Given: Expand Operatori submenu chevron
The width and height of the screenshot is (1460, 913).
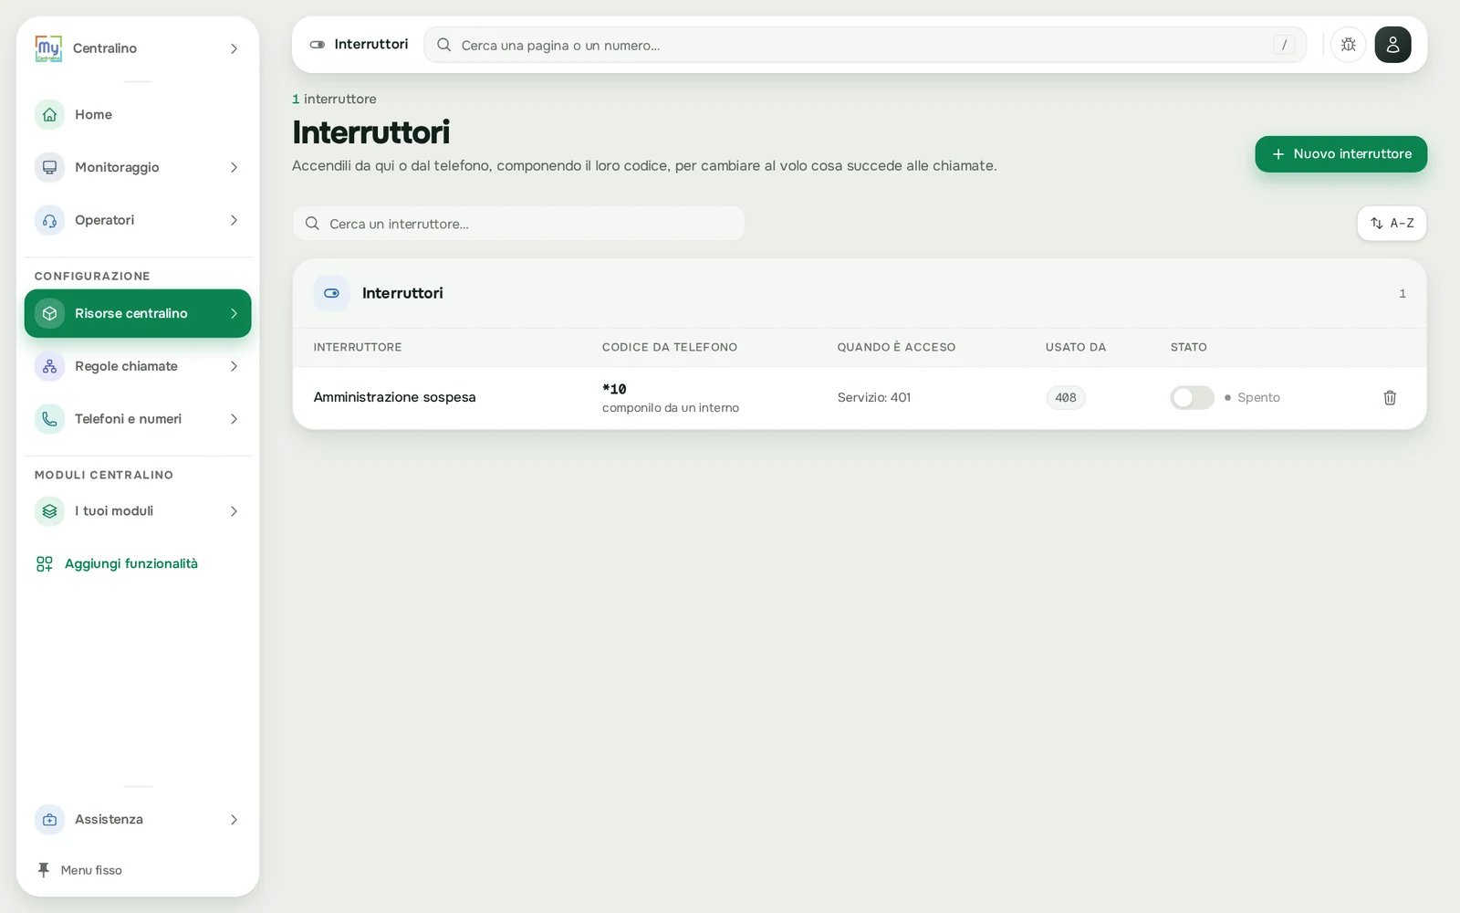Looking at the screenshot, I should tap(234, 220).
